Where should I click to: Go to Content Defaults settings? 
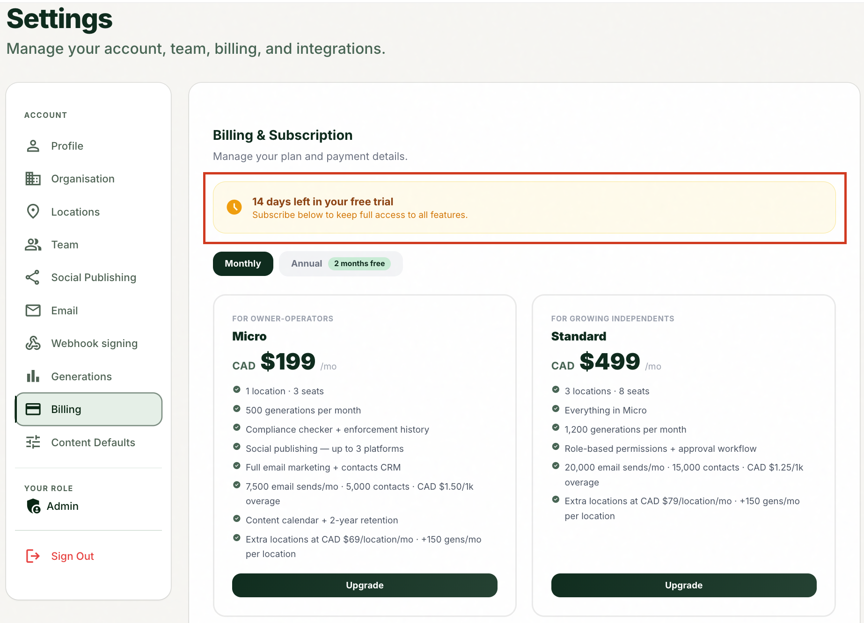[88, 442]
